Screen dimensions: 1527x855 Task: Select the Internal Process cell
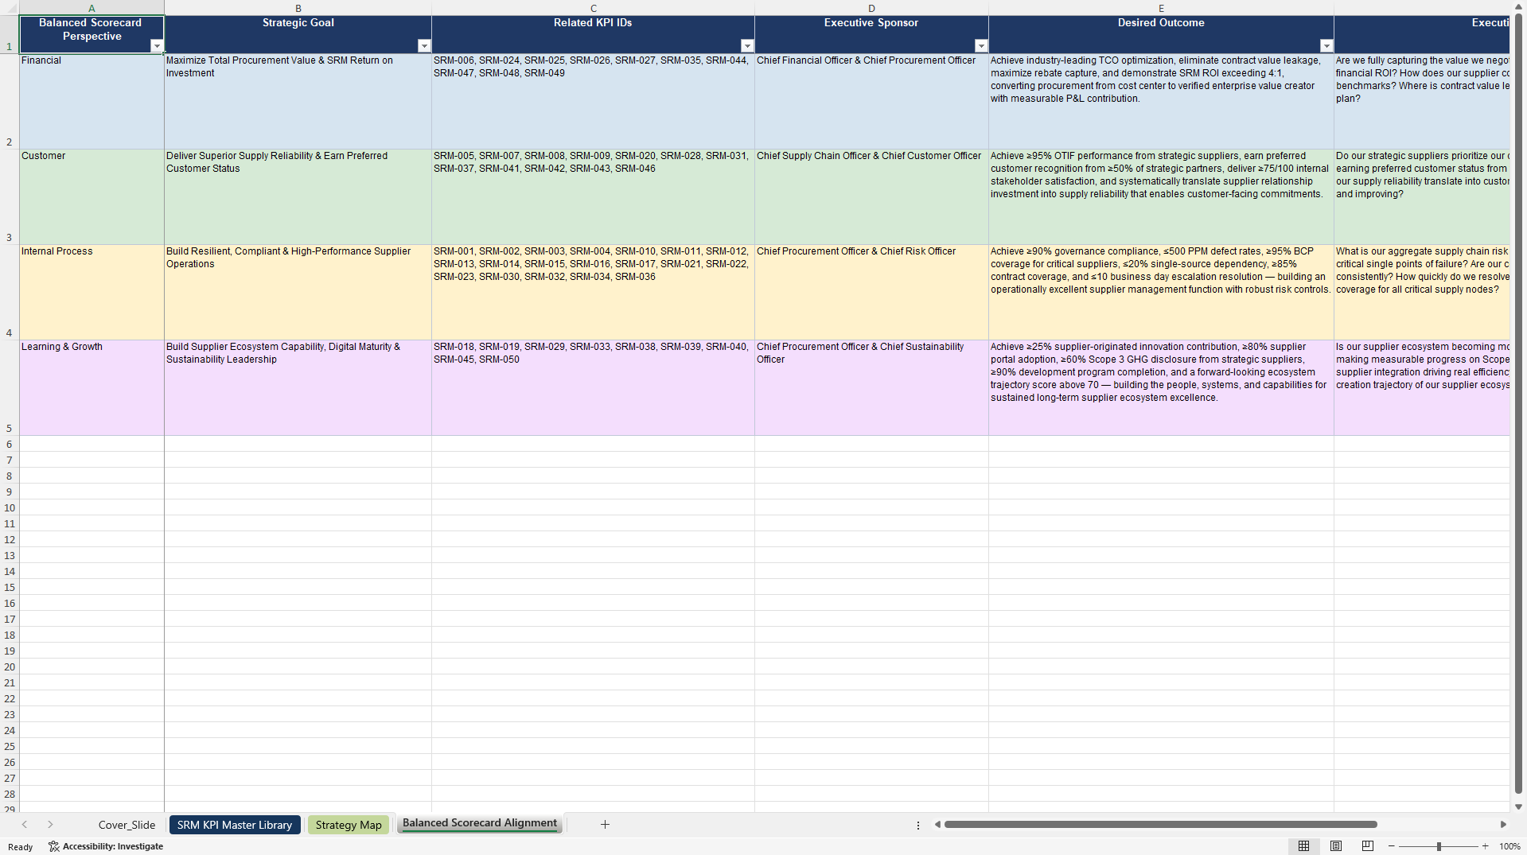point(92,293)
